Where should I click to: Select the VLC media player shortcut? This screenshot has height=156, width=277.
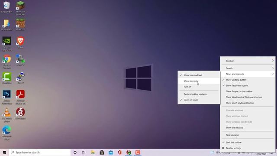pos(7,115)
